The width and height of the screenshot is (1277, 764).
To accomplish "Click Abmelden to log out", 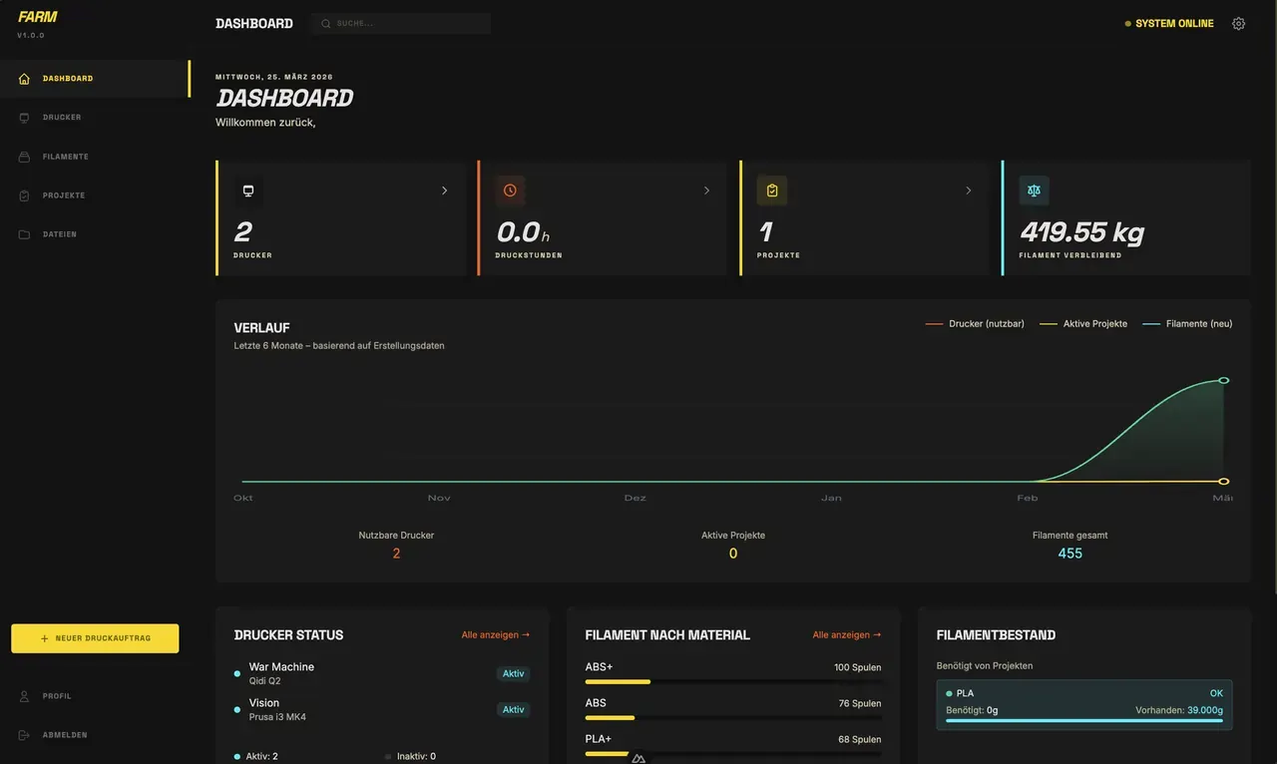I will tap(95, 735).
